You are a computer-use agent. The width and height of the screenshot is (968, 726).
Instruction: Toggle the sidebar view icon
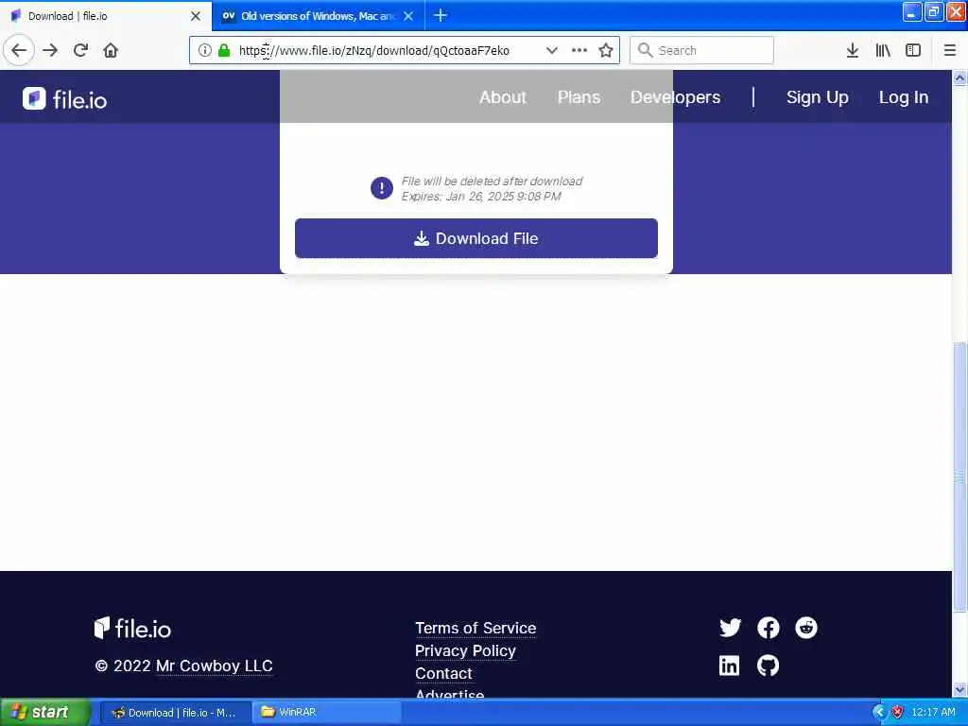913,50
